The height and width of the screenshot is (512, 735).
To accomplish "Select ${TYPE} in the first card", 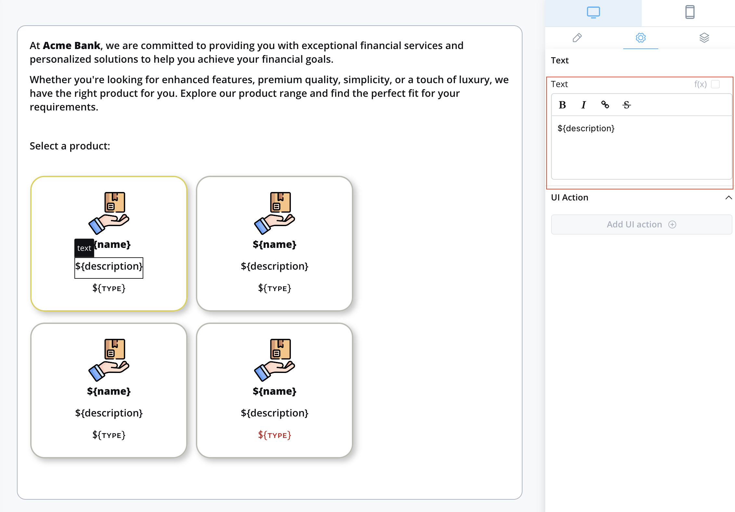I will pos(109,288).
